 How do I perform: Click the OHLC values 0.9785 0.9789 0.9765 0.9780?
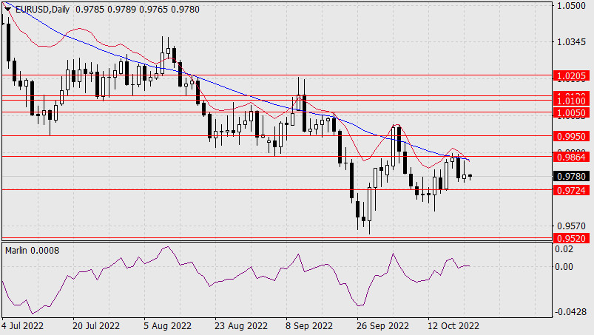(x=138, y=10)
